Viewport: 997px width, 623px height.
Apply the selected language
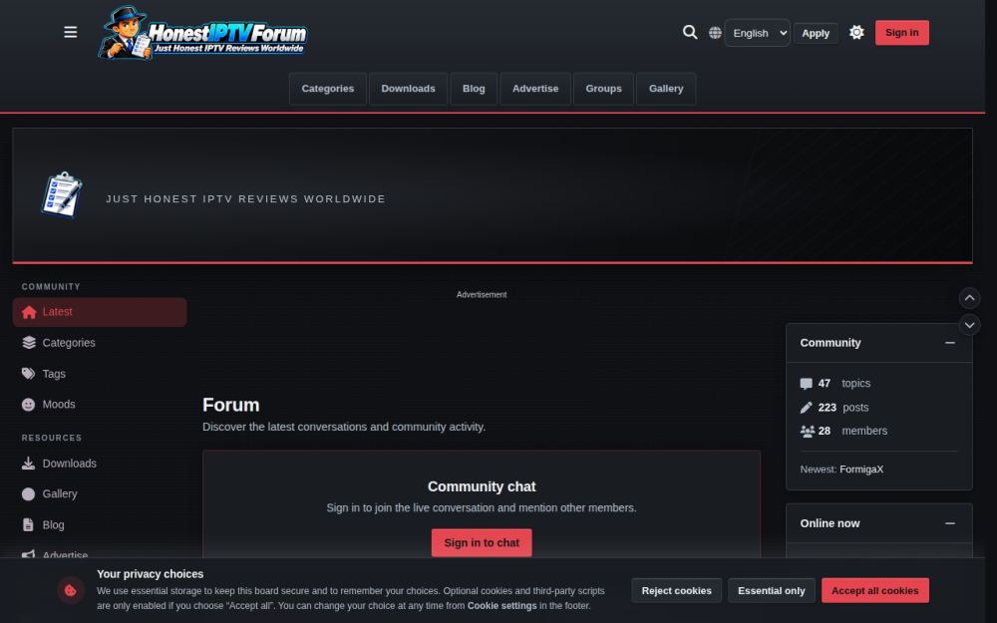pyautogui.click(x=816, y=33)
